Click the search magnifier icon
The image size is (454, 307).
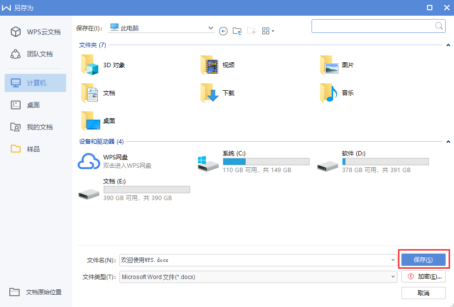point(439,26)
